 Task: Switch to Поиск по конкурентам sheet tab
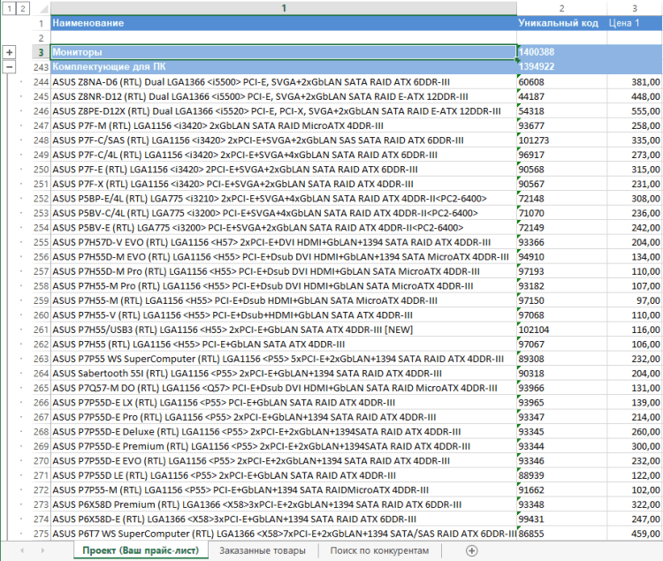(x=379, y=550)
